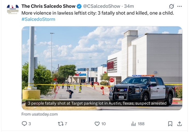This screenshot has height=132, width=190.
Task: Click the blue verified badge
Action: coord(79,6)
